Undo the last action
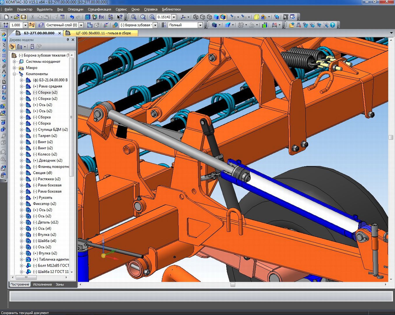395x315 pixels. [x=72, y=17]
